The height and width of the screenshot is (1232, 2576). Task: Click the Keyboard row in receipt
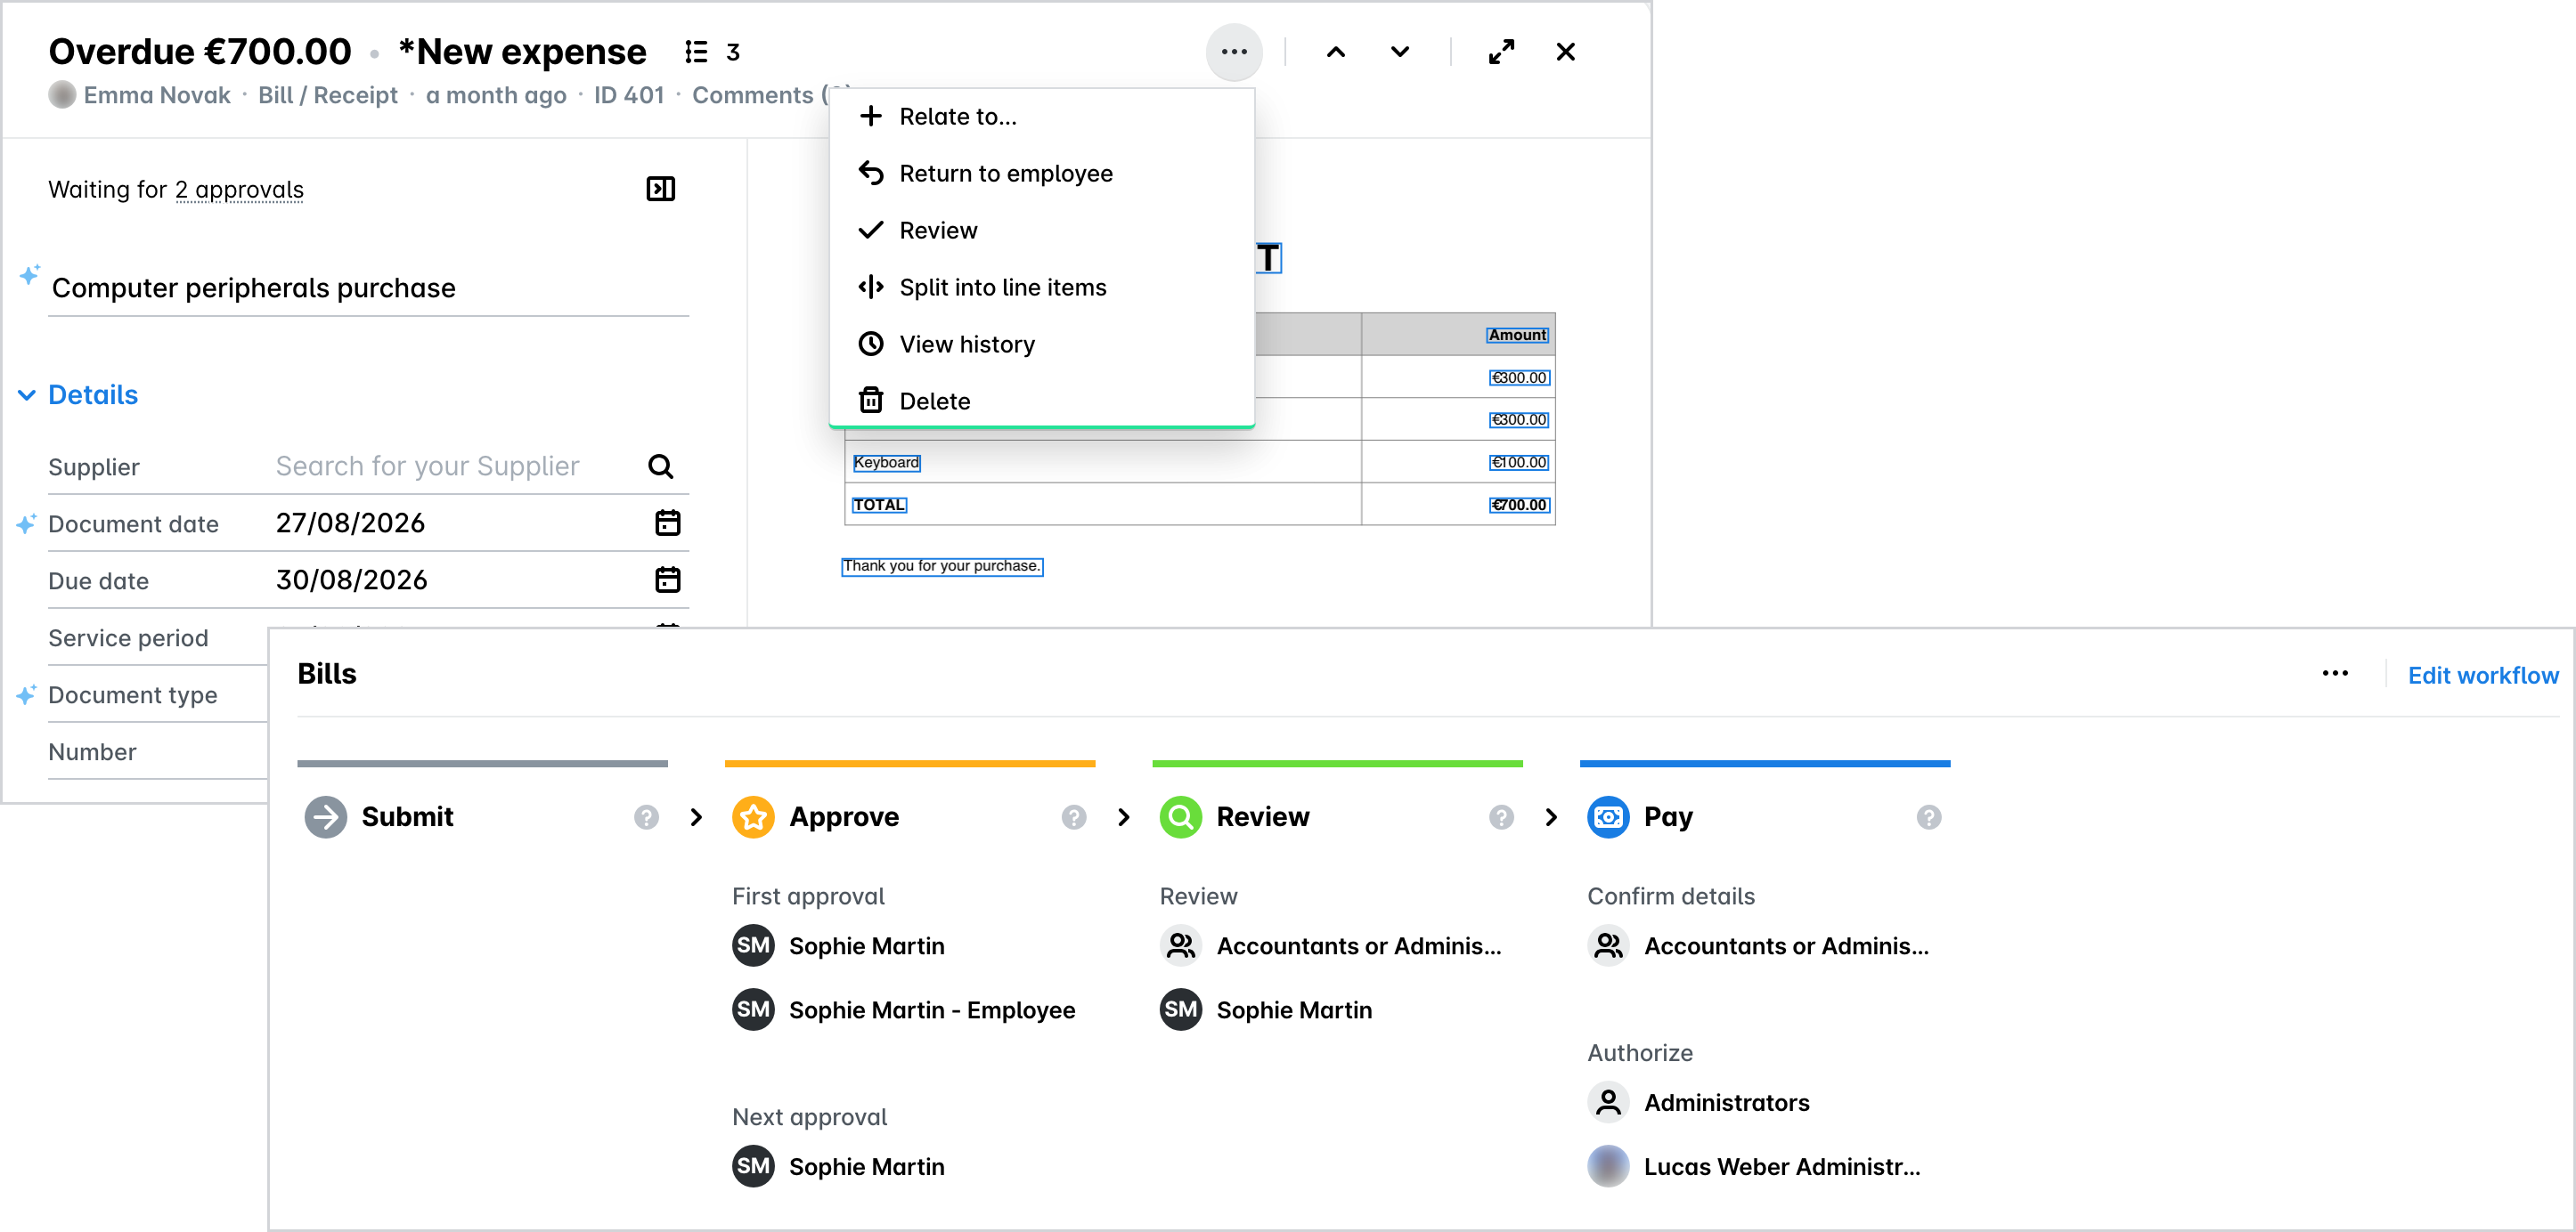(x=886, y=463)
